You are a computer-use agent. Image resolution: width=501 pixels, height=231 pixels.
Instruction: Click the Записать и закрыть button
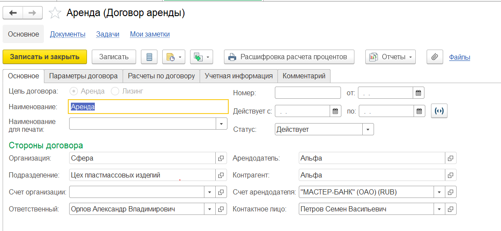[x=45, y=57]
